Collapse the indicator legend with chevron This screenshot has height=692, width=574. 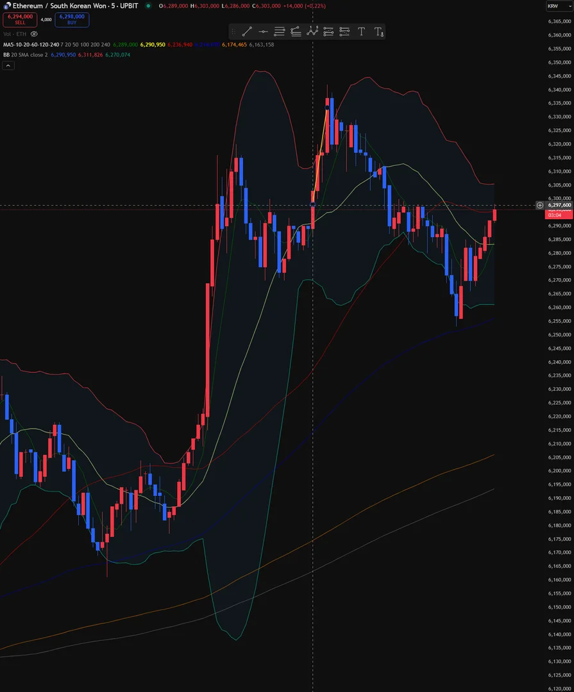coord(8,65)
